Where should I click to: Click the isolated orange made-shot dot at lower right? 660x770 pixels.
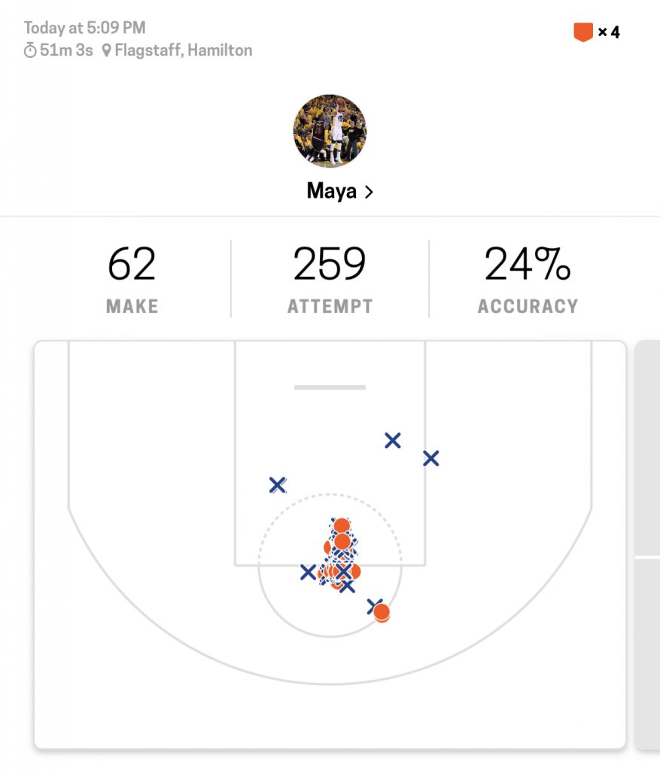click(x=382, y=613)
